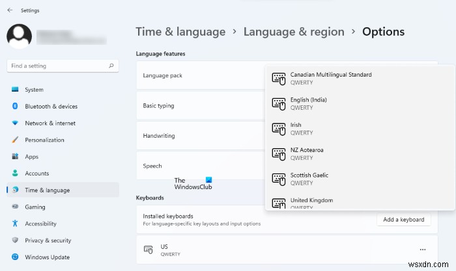Navigate to Time & language breadcrumb
Image resolution: width=456 pixels, height=271 pixels.
point(180,32)
